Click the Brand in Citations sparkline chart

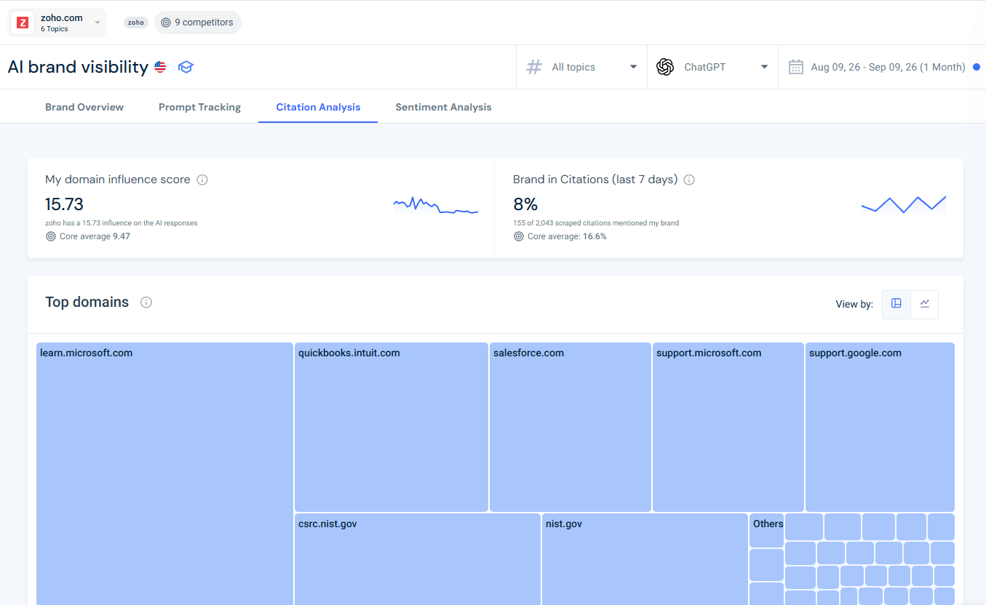(x=904, y=204)
